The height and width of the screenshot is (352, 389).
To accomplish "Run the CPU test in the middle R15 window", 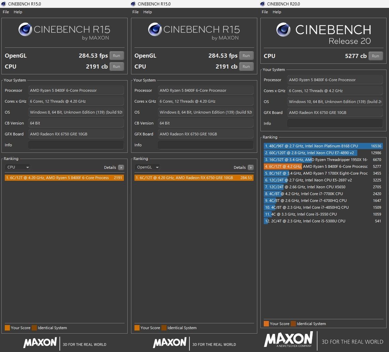I will [x=246, y=67].
